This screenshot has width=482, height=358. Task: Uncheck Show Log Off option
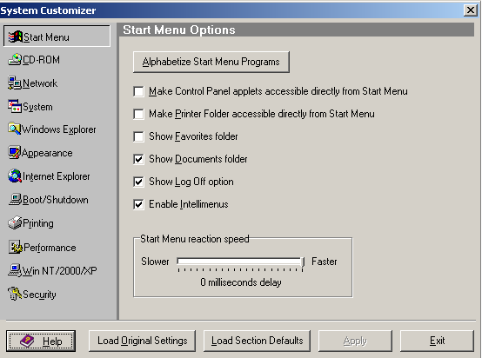pos(138,182)
